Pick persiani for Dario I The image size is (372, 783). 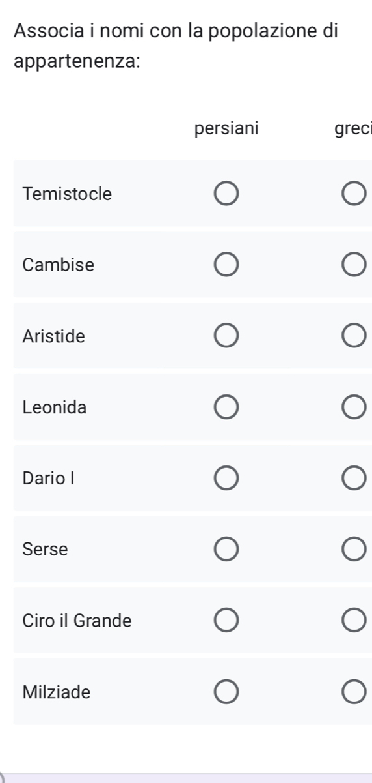[x=226, y=479]
